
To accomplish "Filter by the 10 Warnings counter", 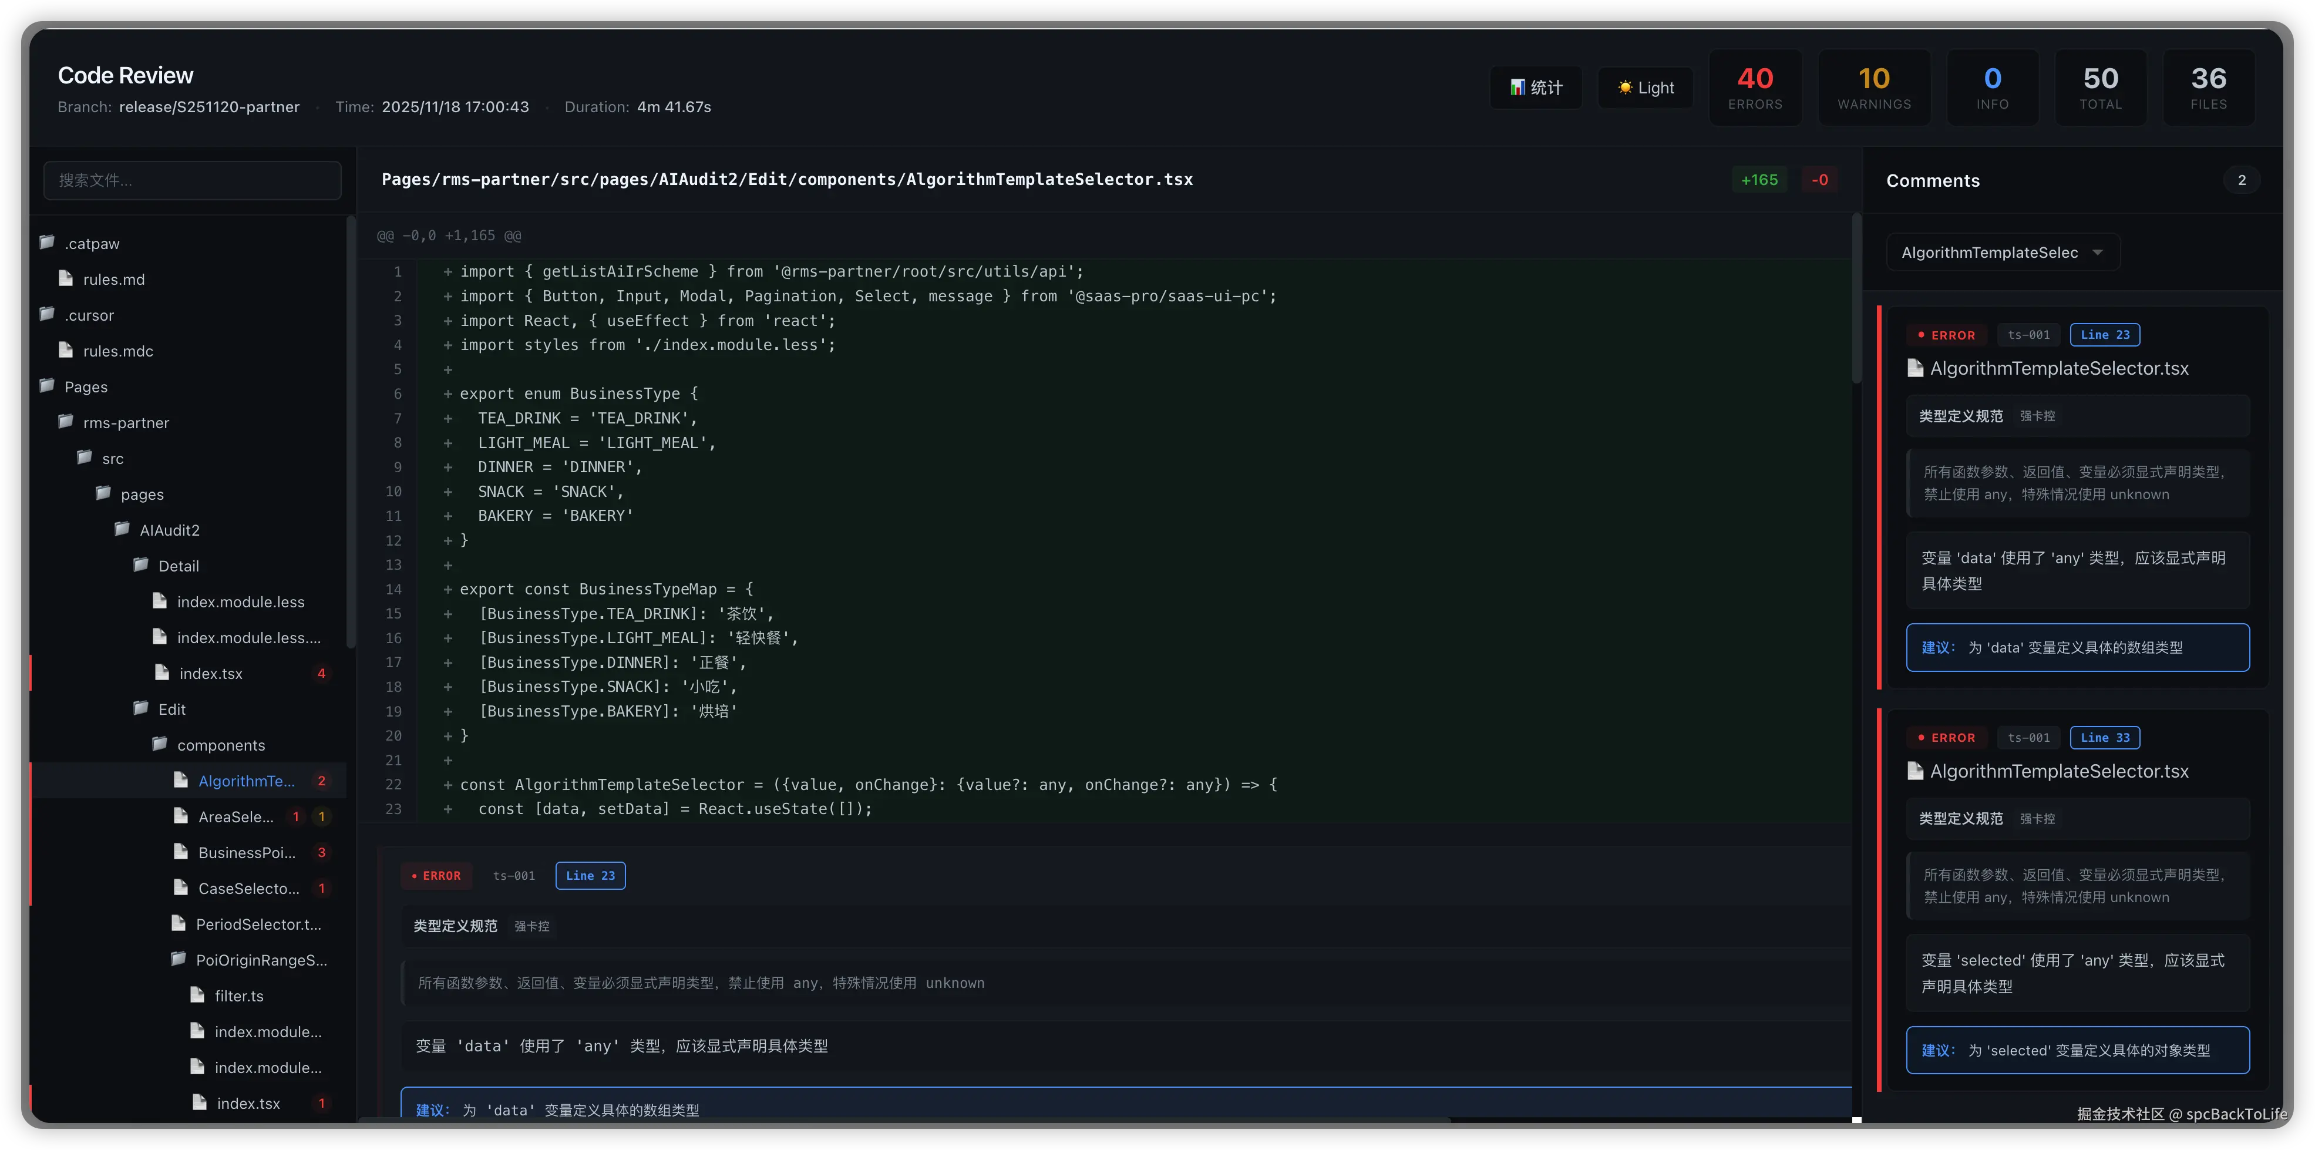I will coord(1874,87).
